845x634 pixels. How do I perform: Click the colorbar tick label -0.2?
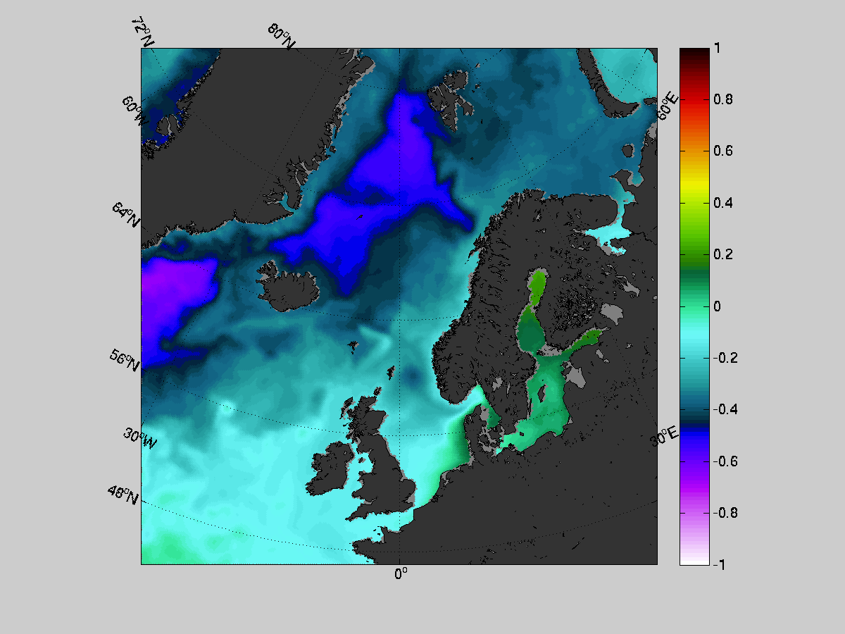(x=724, y=358)
